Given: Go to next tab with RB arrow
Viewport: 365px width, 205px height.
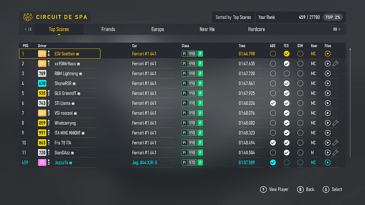Looking at the screenshot, I should (x=337, y=29).
